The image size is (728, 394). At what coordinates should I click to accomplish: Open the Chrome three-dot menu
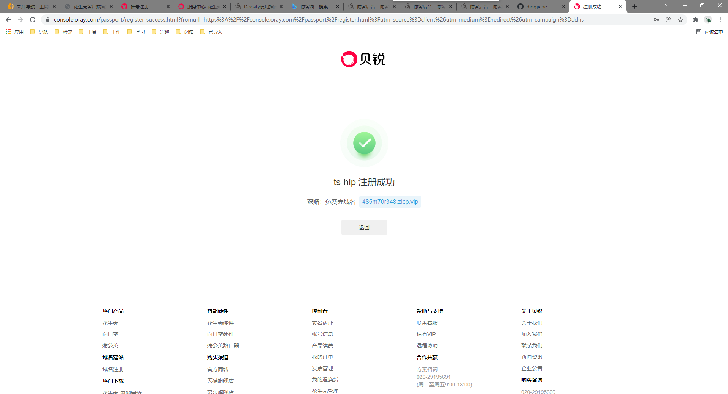click(x=720, y=20)
